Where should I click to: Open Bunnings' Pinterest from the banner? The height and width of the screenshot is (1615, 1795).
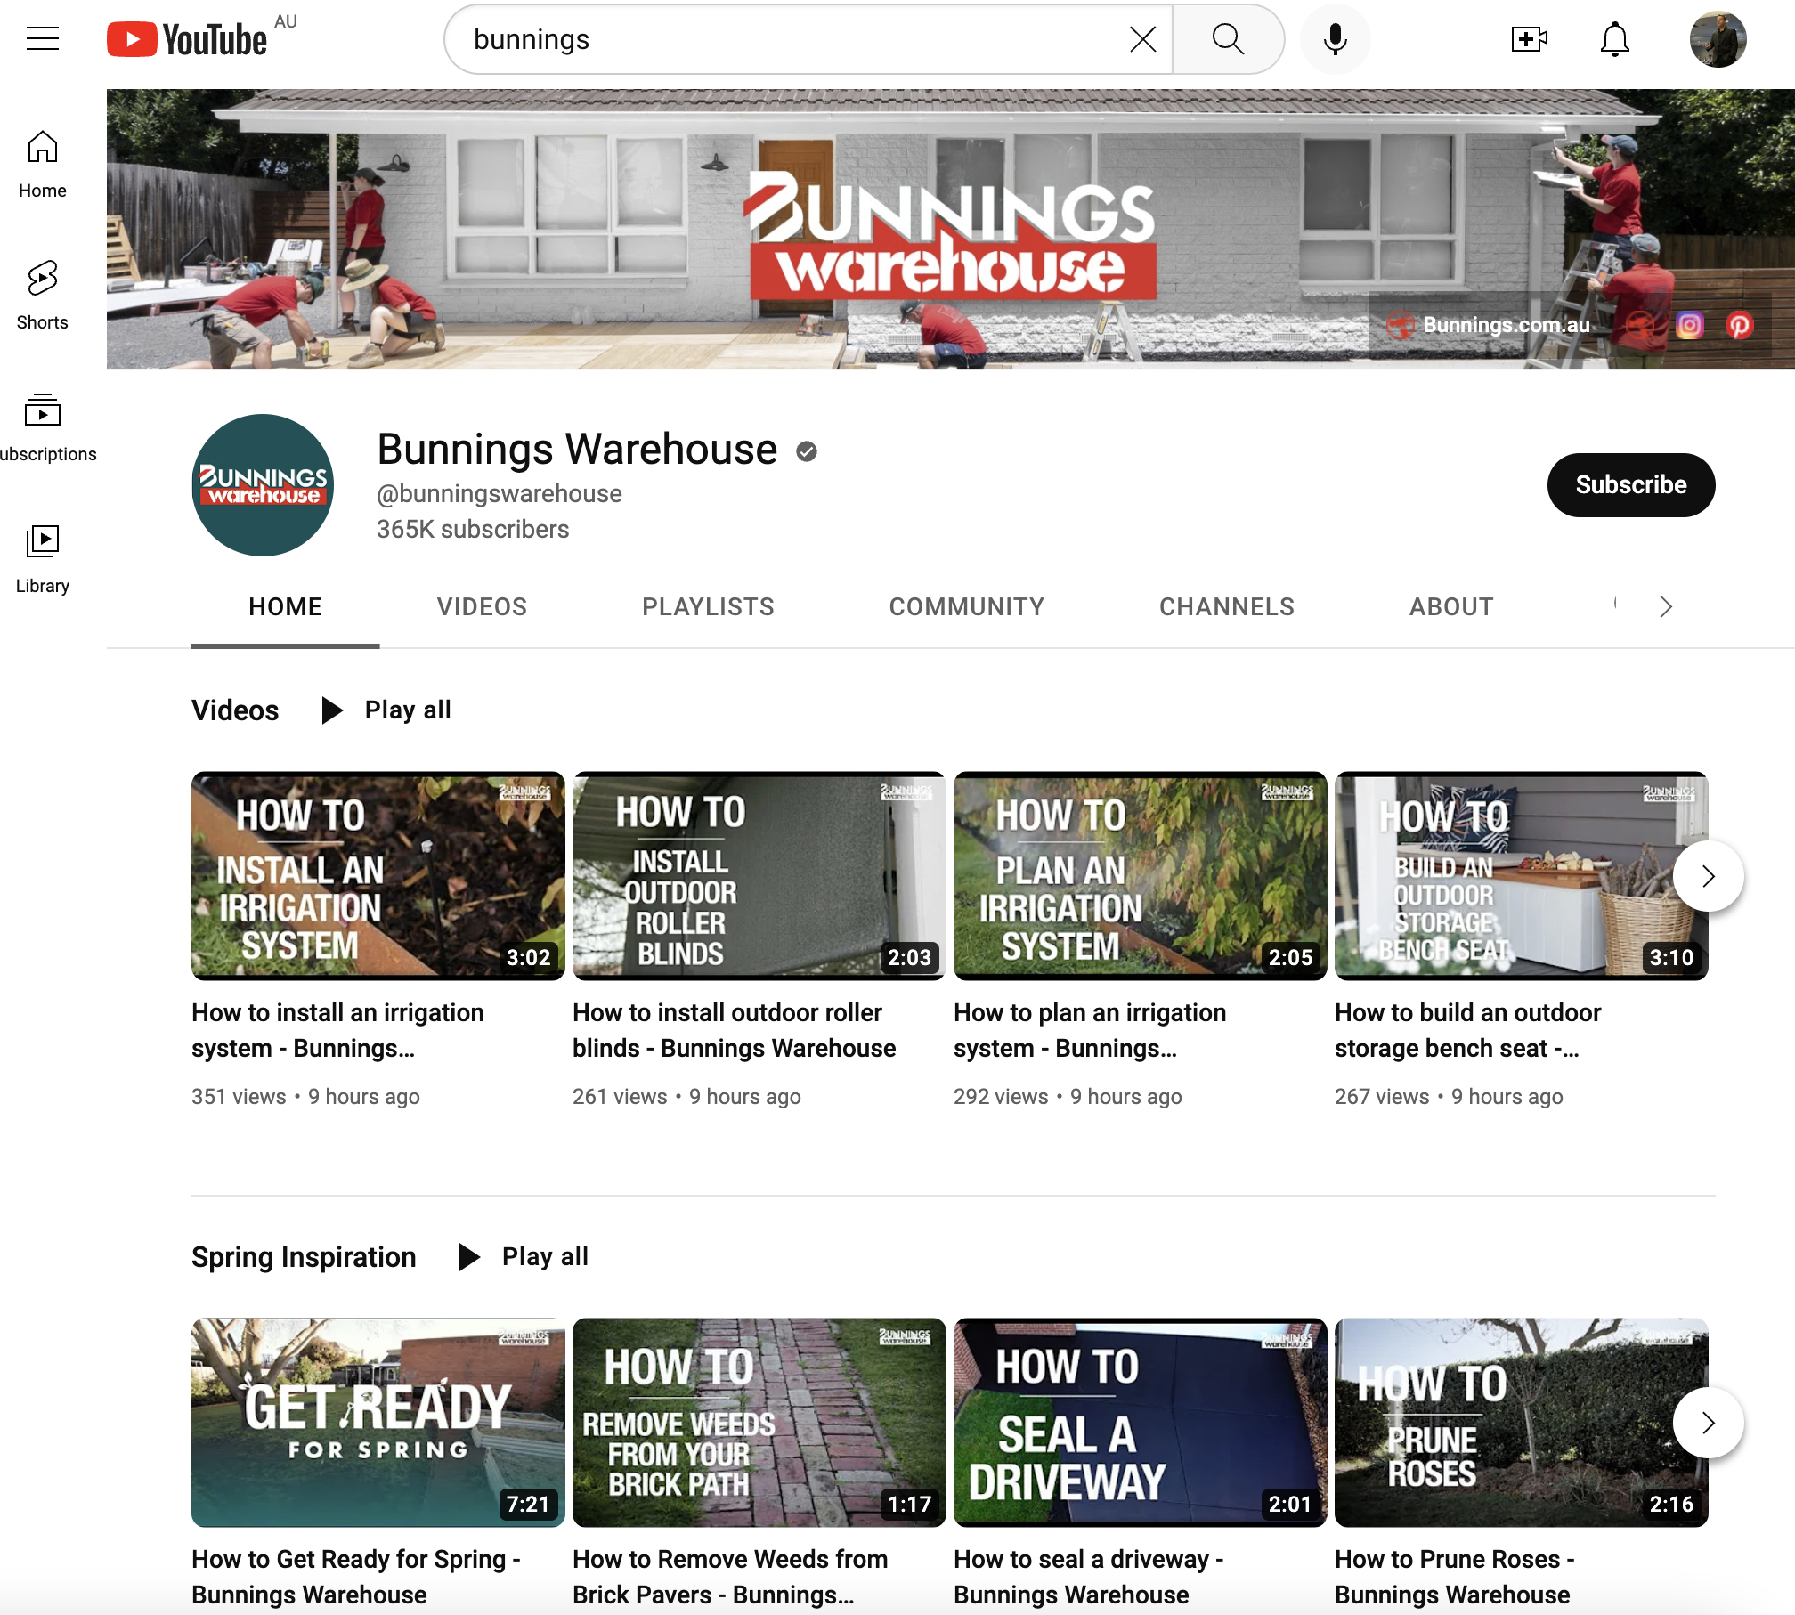[x=1741, y=325]
